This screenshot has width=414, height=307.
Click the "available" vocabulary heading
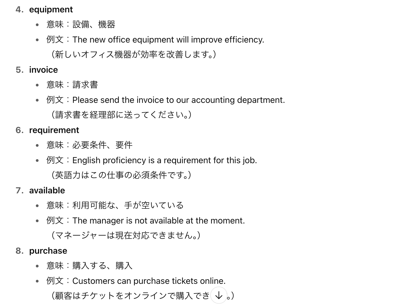47,190
